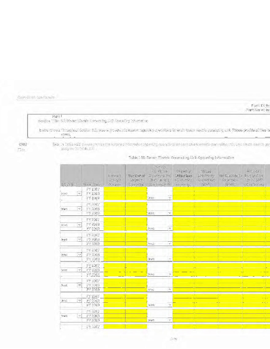This screenshot has width=270, height=349.
Task: Click Net Electricity Generation cell, second block FY 2007
Action: pyautogui.click(x=231, y=203)
